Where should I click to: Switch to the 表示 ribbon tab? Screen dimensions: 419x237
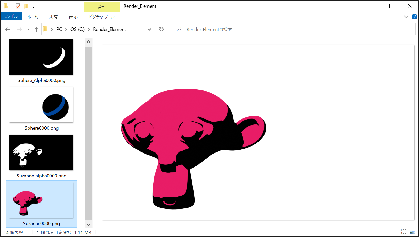[x=73, y=17]
